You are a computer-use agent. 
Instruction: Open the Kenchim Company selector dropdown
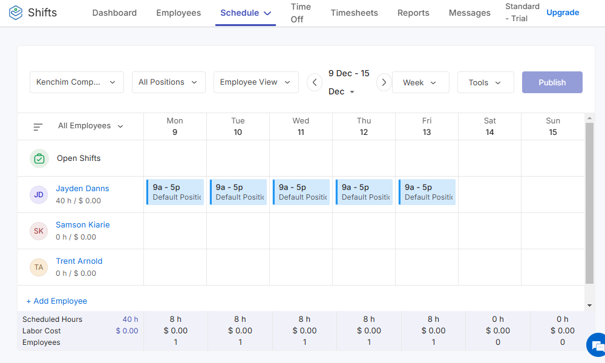[76, 82]
